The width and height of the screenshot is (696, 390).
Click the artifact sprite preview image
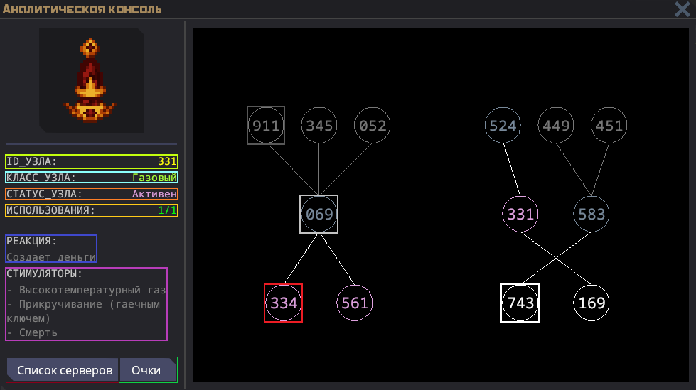point(91,80)
